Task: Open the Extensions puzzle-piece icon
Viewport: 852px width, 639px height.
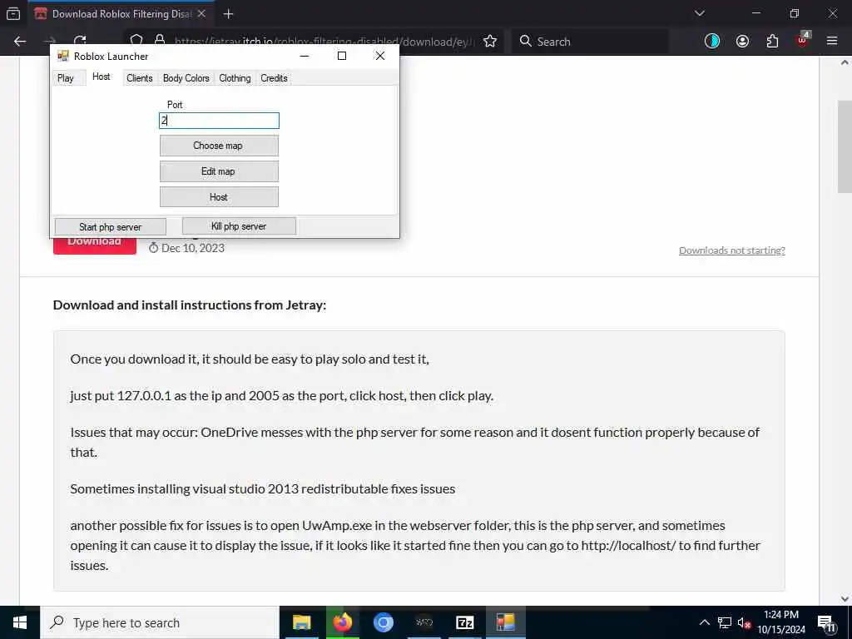Action: pyautogui.click(x=772, y=42)
